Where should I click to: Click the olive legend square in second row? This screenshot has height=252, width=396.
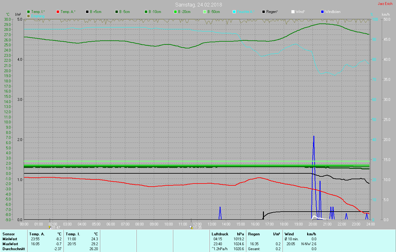tap(29, 16)
